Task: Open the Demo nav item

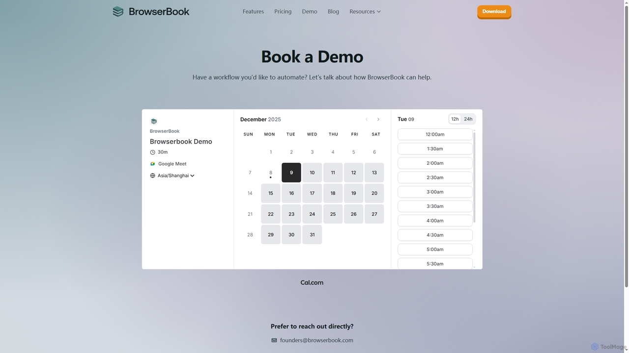Action: tap(310, 11)
